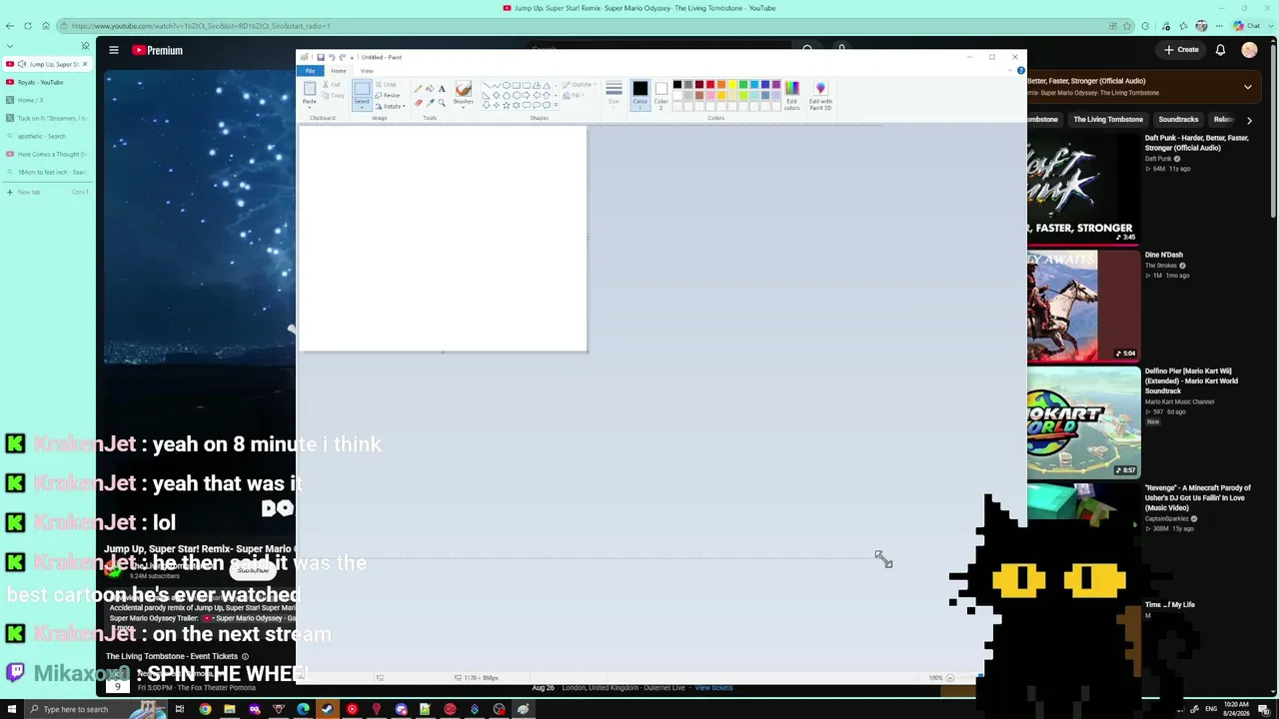Select Color 1 black swatch

pos(639,94)
